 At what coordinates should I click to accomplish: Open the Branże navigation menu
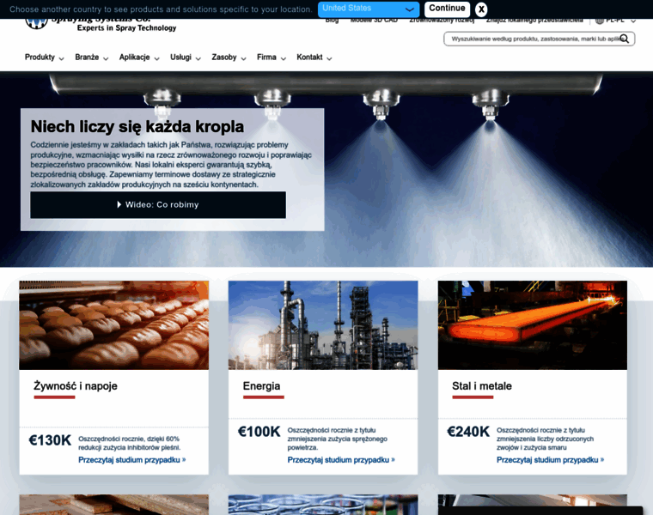point(92,58)
